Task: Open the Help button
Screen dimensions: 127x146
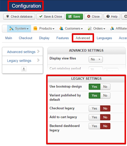Action: [x=112, y=17]
